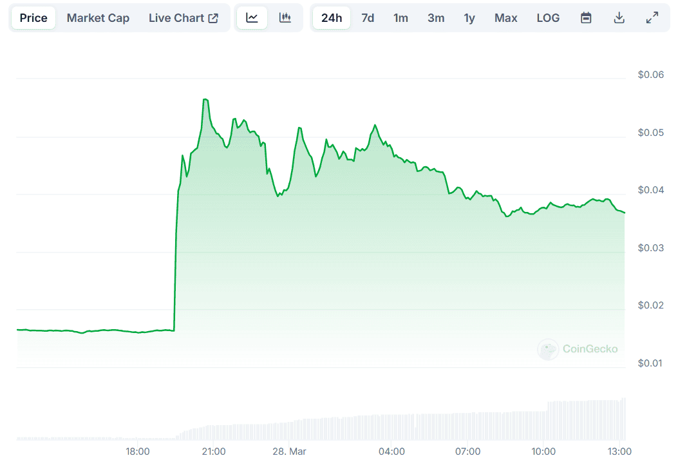This screenshot has height=467, width=678.
Task: Open Live Chart in new window
Action: tap(184, 18)
